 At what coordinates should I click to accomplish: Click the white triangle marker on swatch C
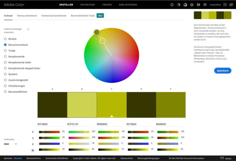[112, 116]
